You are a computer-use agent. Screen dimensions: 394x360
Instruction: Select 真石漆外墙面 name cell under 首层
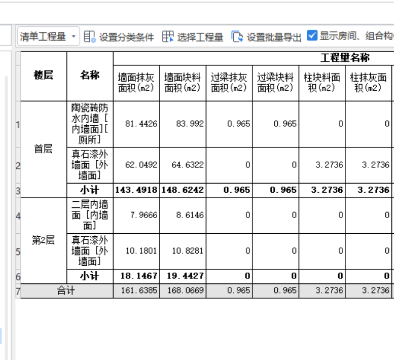click(90, 165)
